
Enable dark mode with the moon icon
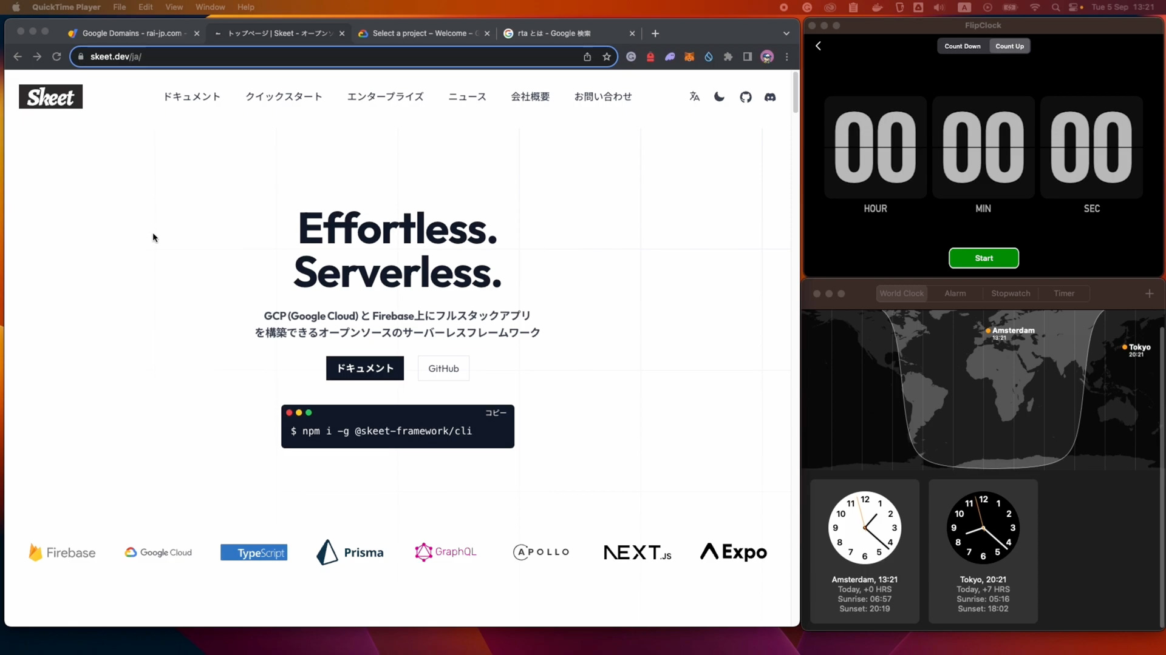[x=719, y=96]
